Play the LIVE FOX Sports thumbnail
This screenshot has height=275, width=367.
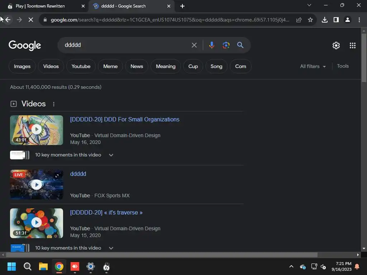(x=37, y=184)
